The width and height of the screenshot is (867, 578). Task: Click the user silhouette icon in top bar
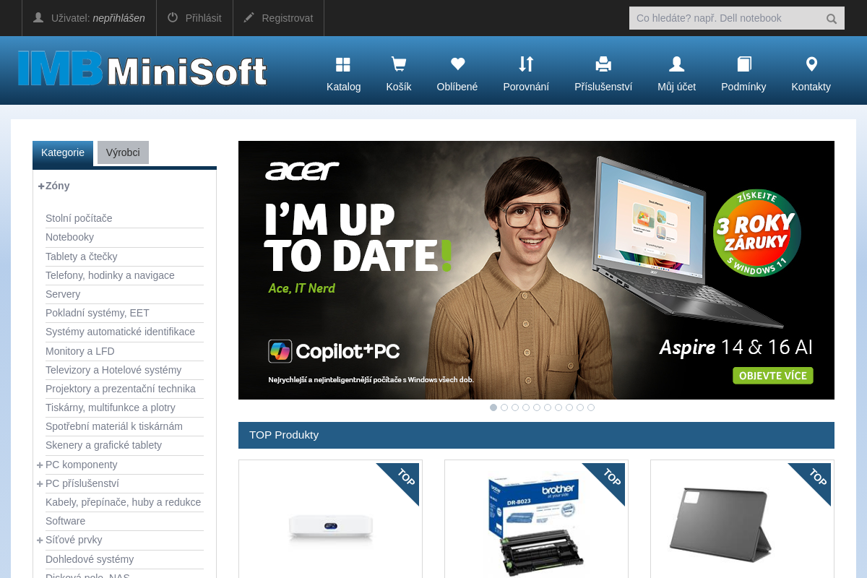click(x=38, y=17)
